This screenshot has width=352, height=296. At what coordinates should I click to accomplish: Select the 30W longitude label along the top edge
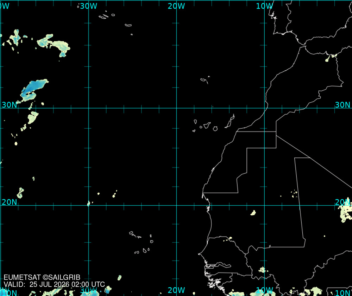(88, 6)
